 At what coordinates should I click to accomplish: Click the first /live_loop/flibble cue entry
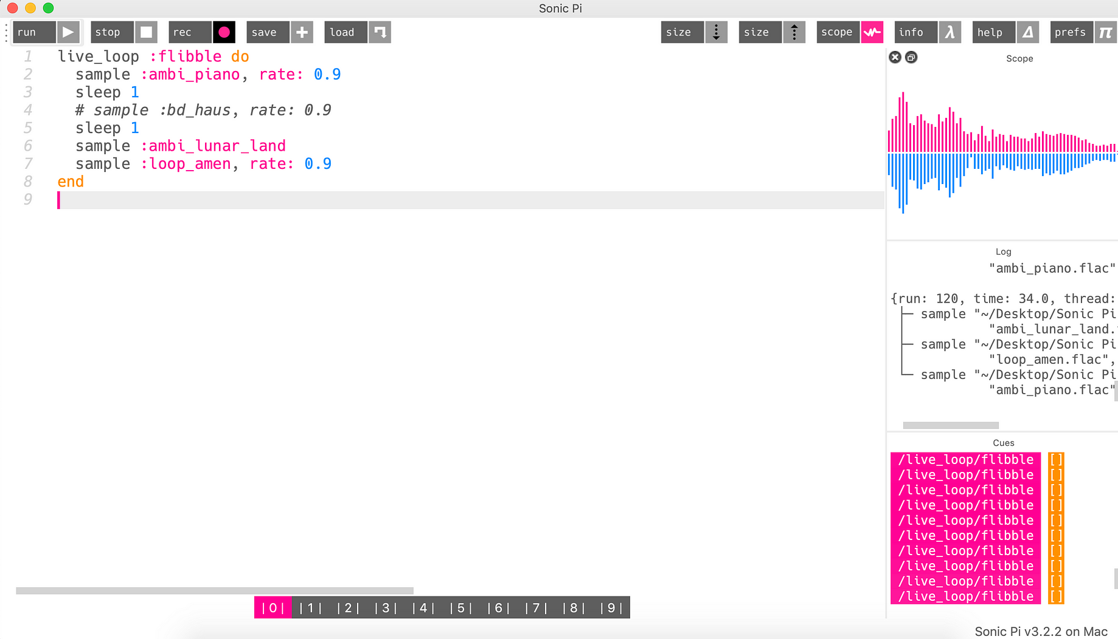[x=966, y=459]
